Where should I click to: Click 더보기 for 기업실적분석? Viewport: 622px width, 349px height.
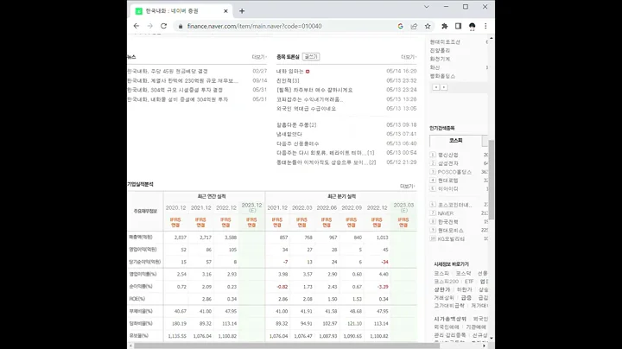click(x=407, y=186)
